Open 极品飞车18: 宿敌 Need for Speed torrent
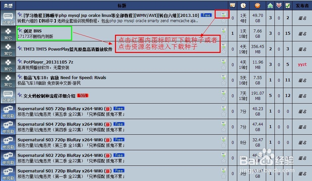Image resolution: width=312 pixels, height=181 pixels. pos(65,78)
